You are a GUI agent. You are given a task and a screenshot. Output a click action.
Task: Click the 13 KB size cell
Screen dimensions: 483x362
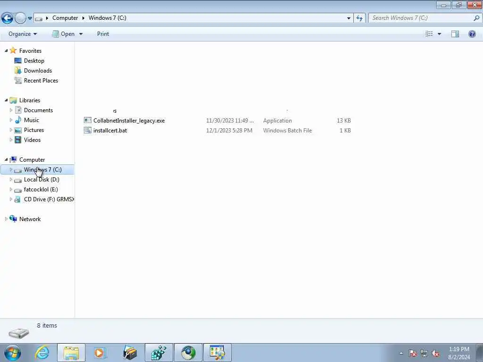pos(344,120)
